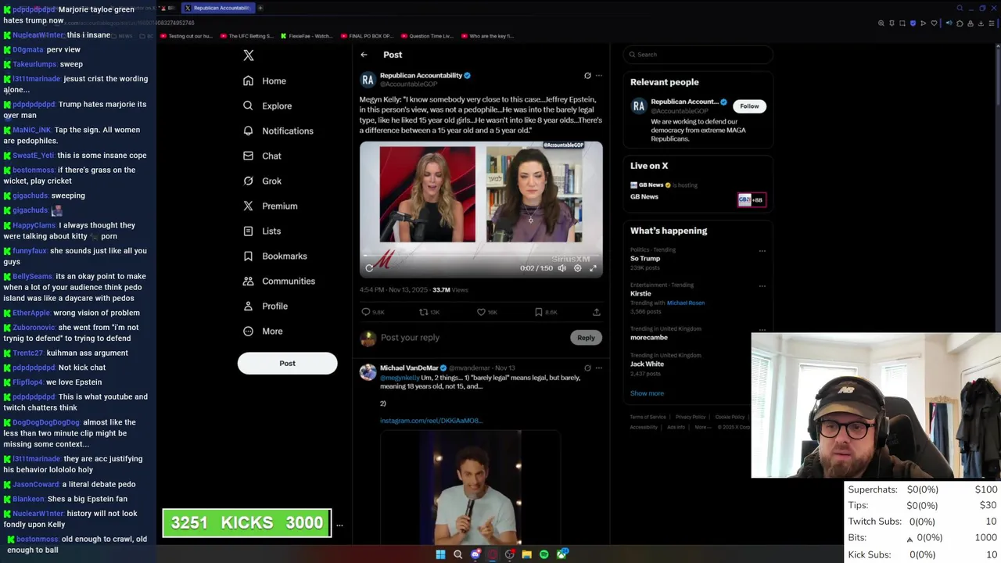The height and width of the screenshot is (563, 1001).
Task: Open the Profile icon in sidebar
Action: pyautogui.click(x=248, y=306)
